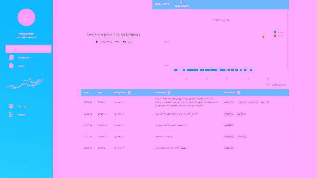This screenshot has height=178, width=317.
Task: Select the highlighted blank sidebar item
Action: (x=28, y=49)
